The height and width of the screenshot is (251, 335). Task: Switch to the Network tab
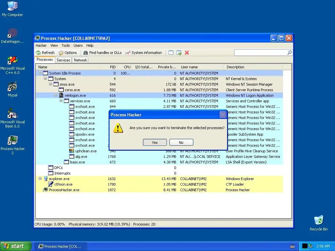[x=80, y=60]
